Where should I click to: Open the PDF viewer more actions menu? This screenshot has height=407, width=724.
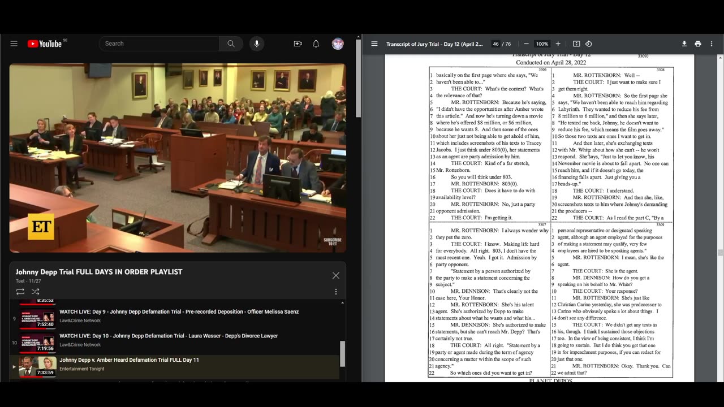pos(712,44)
